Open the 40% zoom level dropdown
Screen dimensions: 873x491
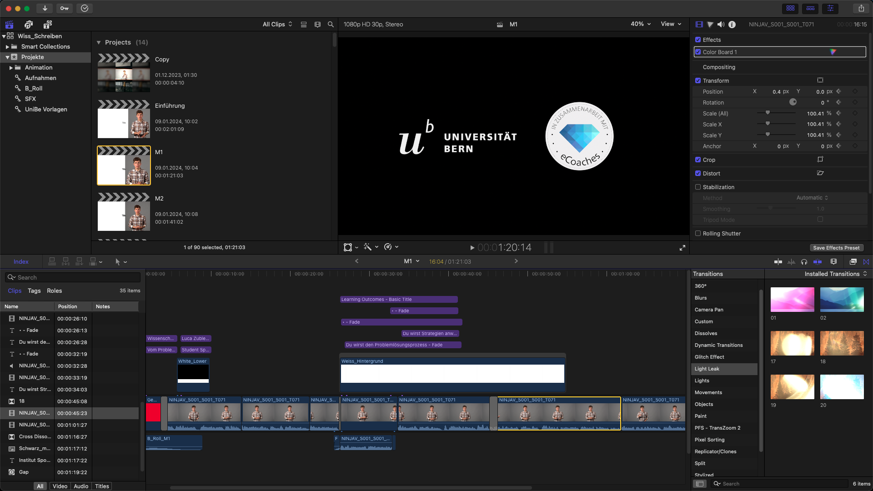point(641,24)
